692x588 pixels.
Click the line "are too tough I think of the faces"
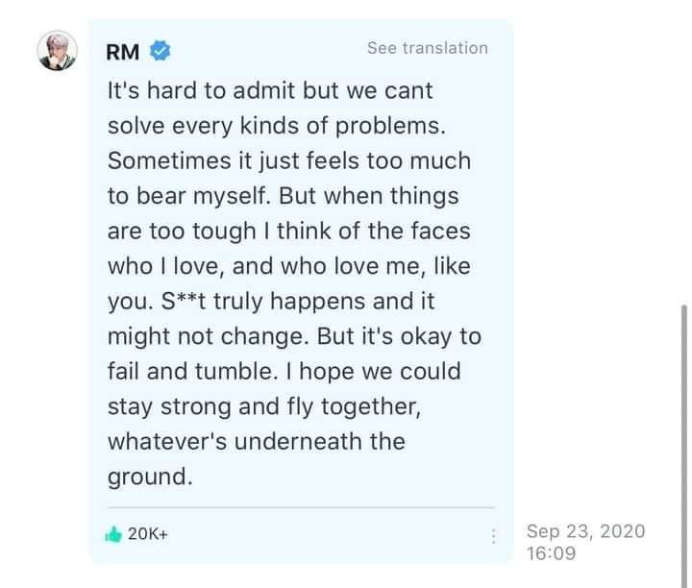[289, 232]
